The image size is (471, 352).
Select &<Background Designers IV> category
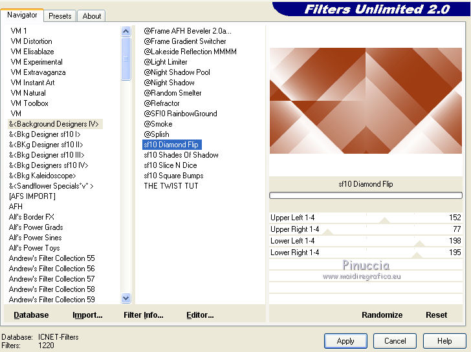coord(54,124)
